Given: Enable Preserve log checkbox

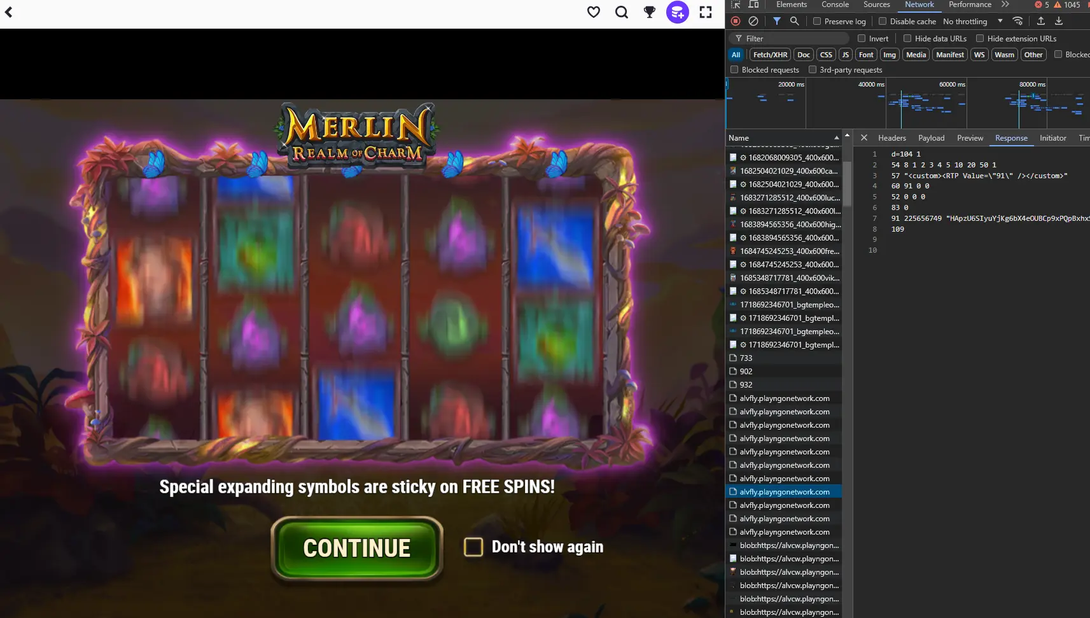Looking at the screenshot, I should [817, 21].
